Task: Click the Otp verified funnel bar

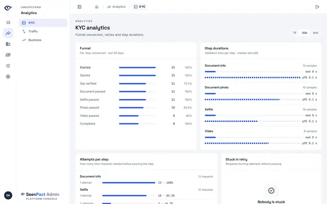Action: (137, 84)
